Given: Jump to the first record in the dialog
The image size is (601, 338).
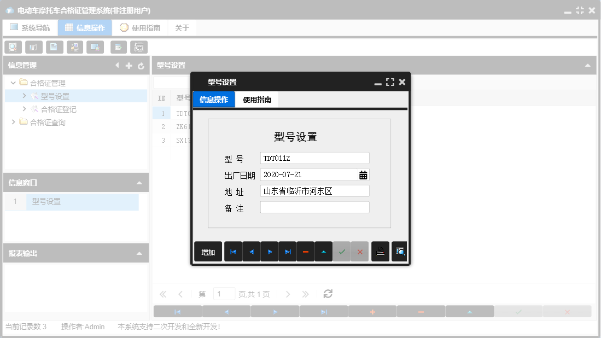Looking at the screenshot, I should [233, 251].
